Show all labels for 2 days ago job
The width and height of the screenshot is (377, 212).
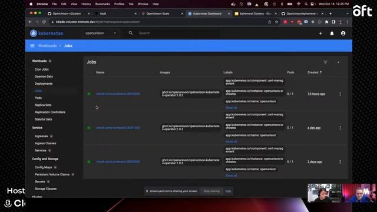click(232, 175)
